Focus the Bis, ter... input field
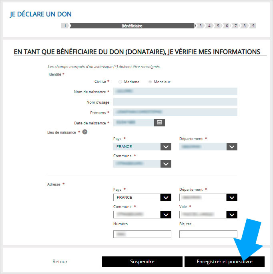The height and width of the screenshot is (274, 273). click(208, 234)
